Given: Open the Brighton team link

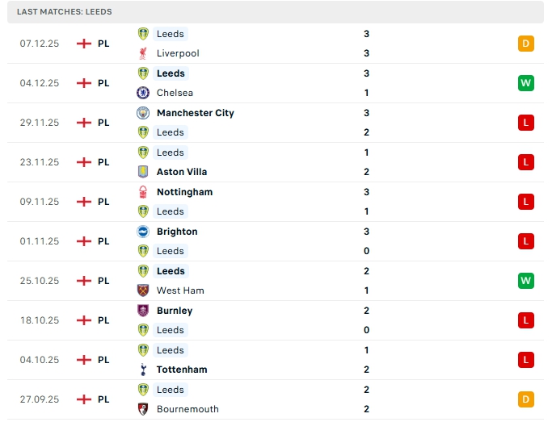Looking at the screenshot, I should coord(177,232).
